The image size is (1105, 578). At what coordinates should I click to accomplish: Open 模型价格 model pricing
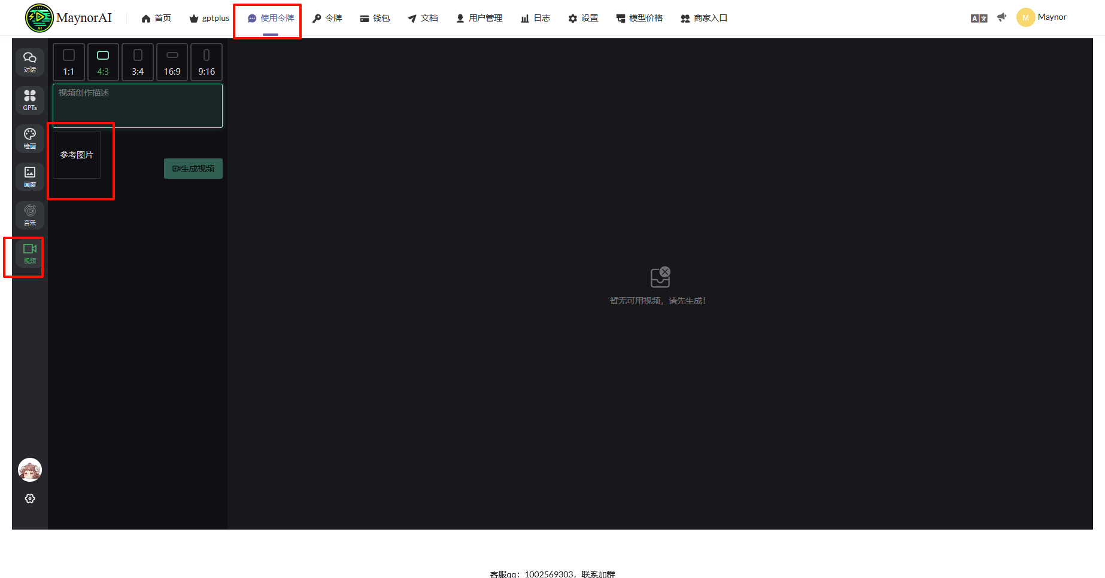point(639,19)
